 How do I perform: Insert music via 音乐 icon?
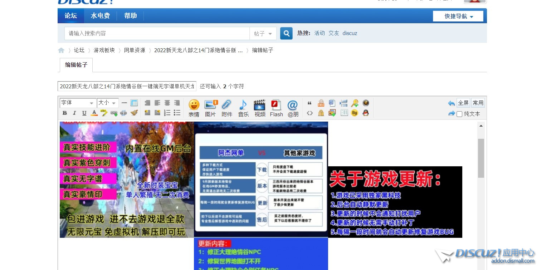tap(243, 108)
